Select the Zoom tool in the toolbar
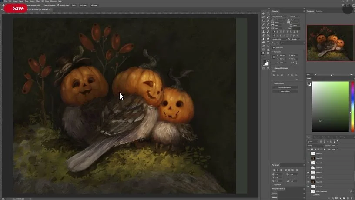355x200 pixels. [263, 53]
